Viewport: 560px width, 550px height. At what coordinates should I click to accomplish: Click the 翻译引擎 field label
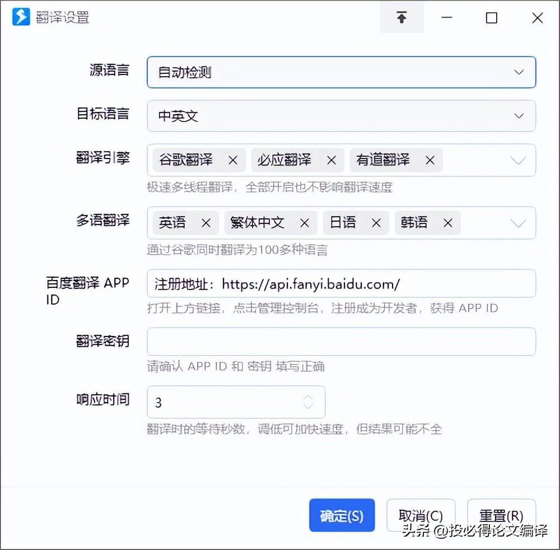pyautogui.click(x=103, y=157)
